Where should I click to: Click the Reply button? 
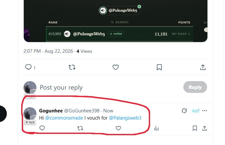(x=195, y=87)
